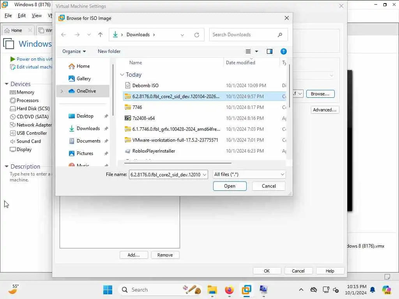This screenshot has width=399, height=299.
Task: Select RobloxPlayerInstaller
Action: click(204, 151)
